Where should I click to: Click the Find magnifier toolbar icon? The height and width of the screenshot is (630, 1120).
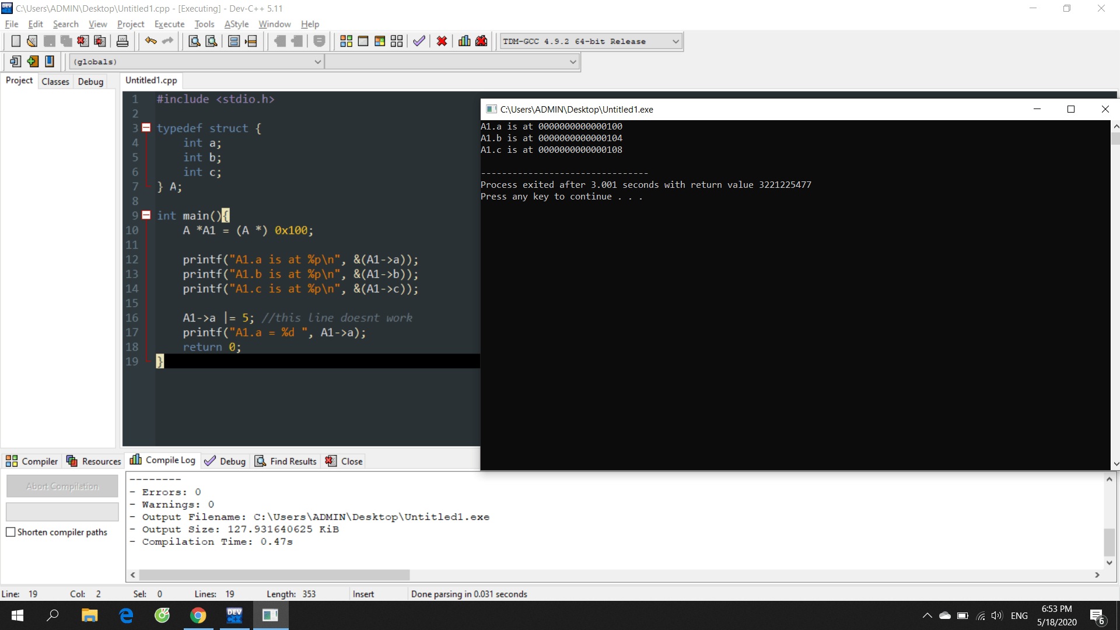point(194,41)
